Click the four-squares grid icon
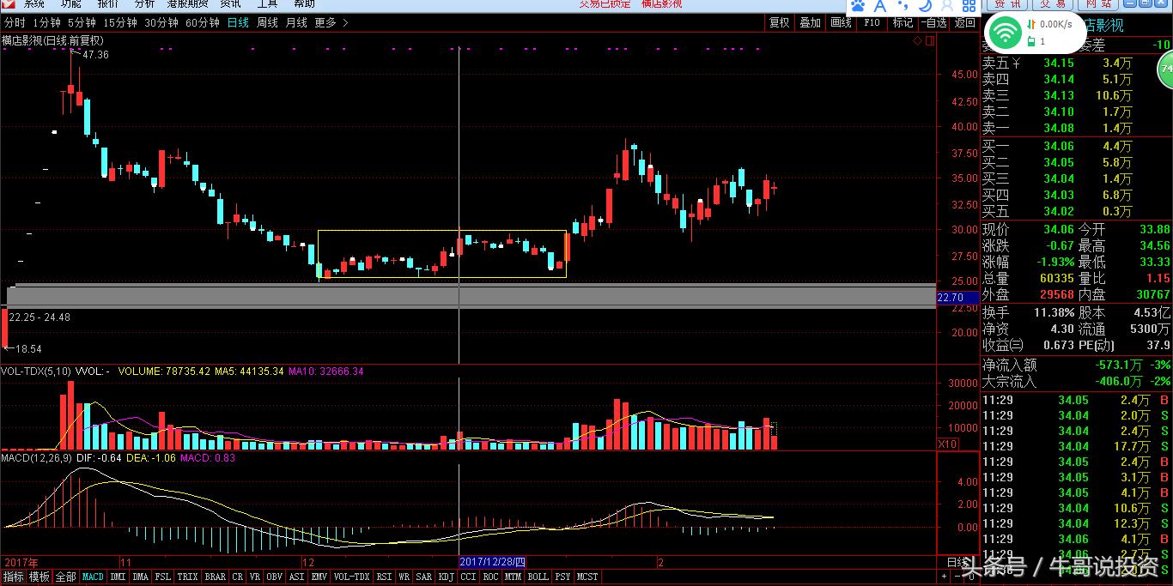The image size is (1173, 586). pos(969,6)
